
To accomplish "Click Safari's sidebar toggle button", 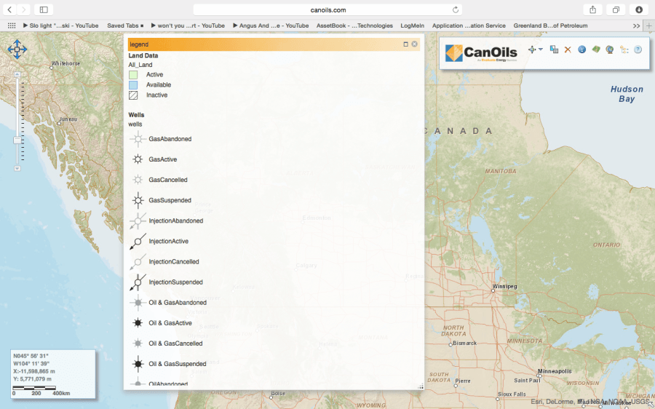I will (43, 10).
